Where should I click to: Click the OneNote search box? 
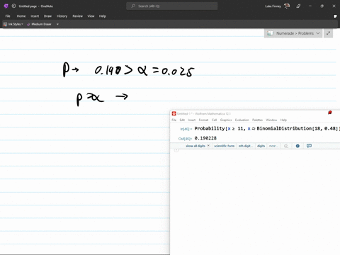tap(172, 6)
